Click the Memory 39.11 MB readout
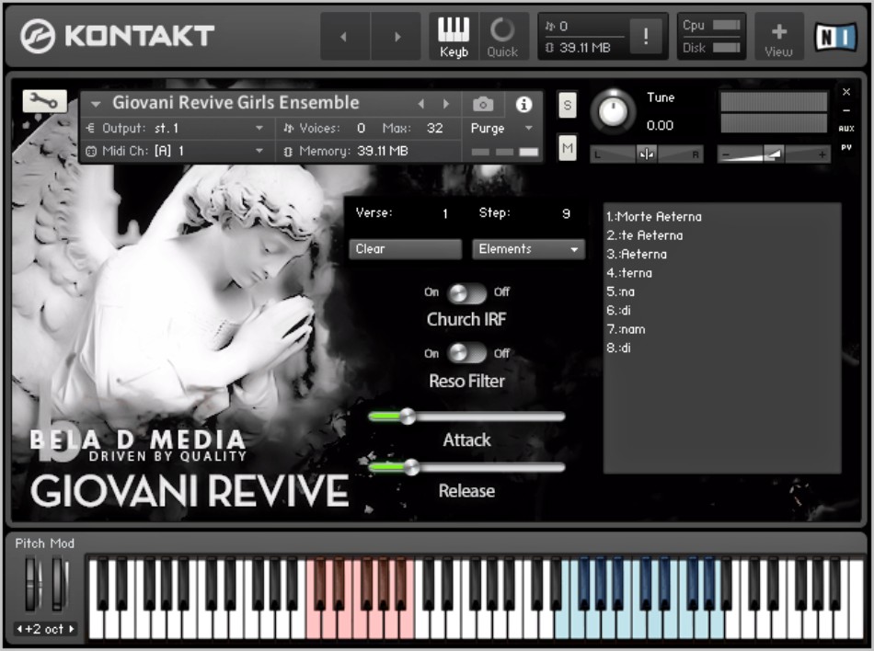Viewport: 874px width, 651px height. (383, 151)
